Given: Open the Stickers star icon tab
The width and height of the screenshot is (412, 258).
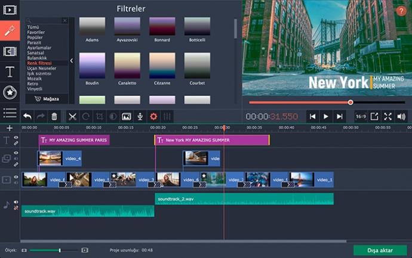Looking at the screenshot, I should 10,92.
